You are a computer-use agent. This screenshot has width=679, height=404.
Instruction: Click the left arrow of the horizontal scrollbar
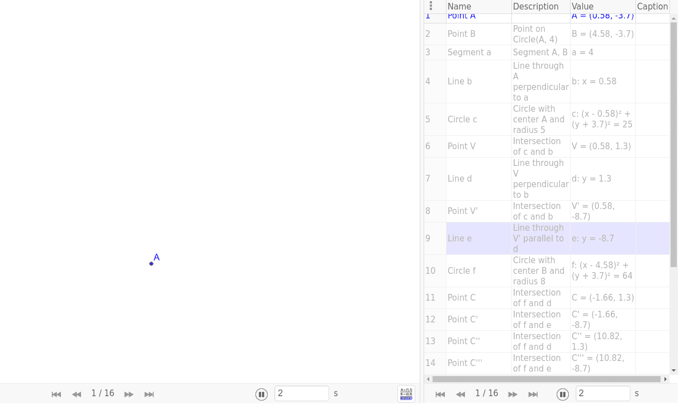[x=429, y=379]
